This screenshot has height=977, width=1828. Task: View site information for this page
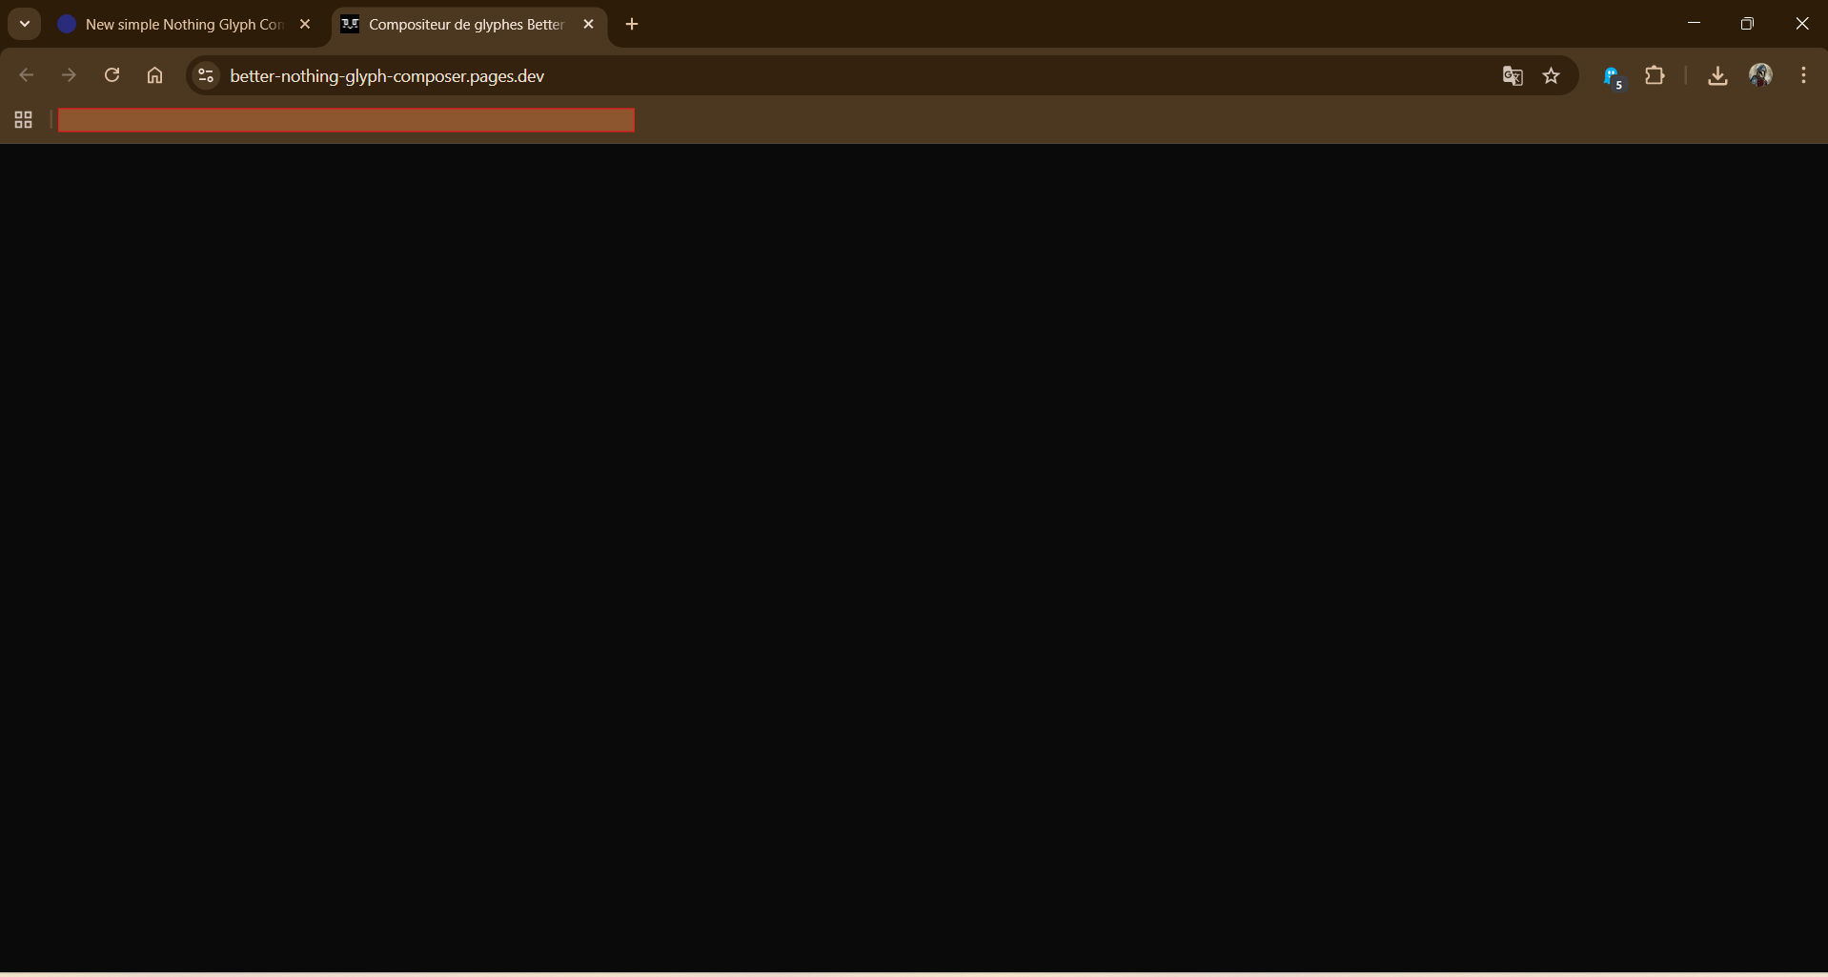205,75
